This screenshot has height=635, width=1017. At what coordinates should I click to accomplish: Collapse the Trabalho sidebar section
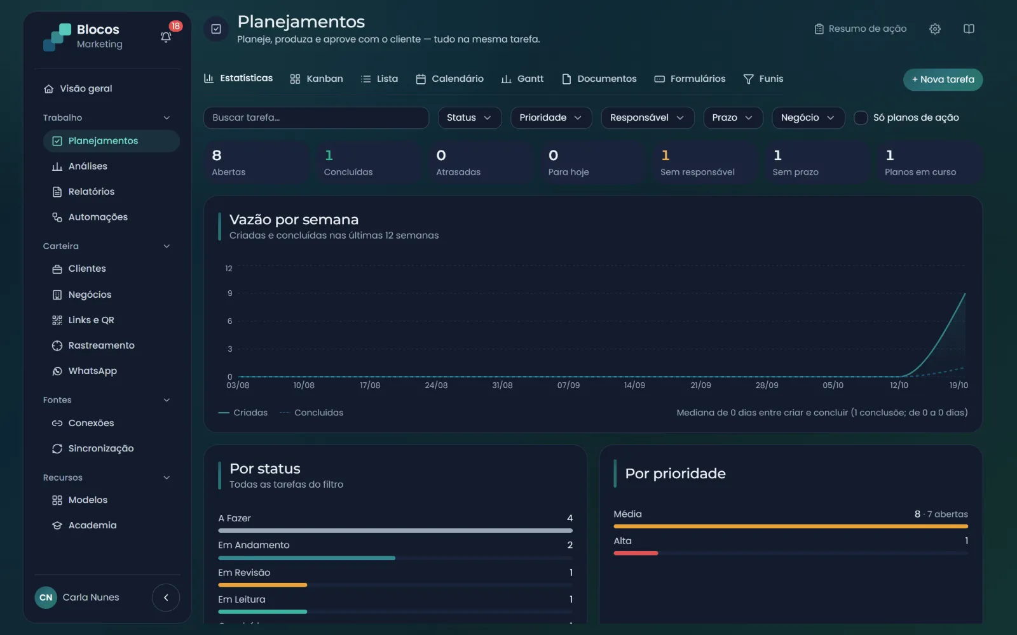tap(167, 117)
